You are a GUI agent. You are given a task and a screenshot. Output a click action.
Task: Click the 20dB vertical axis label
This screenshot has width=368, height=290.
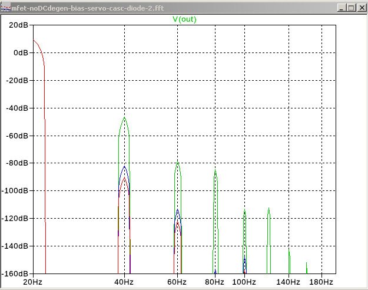pos(18,25)
